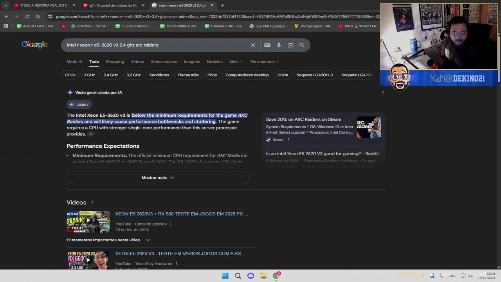The image size is (501, 282).
Task: Open options for TecnoPlay Hardware video
Action: 177,264
